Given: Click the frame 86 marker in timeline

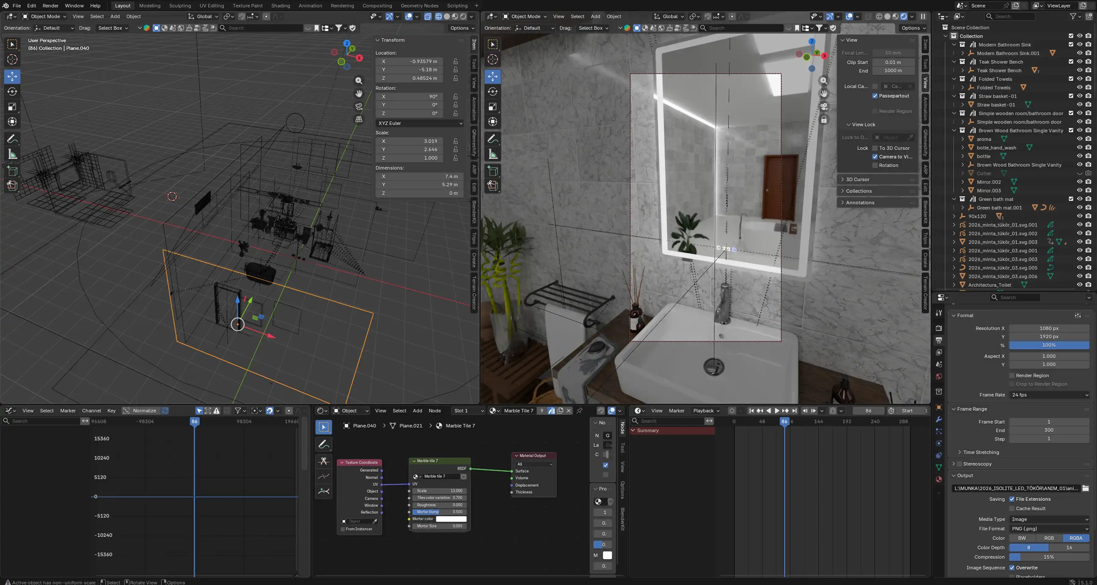Looking at the screenshot, I should click(784, 421).
